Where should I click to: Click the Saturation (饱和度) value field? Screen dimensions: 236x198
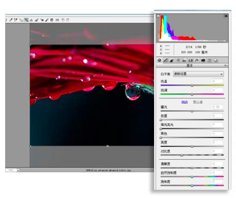click(x=217, y=182)
